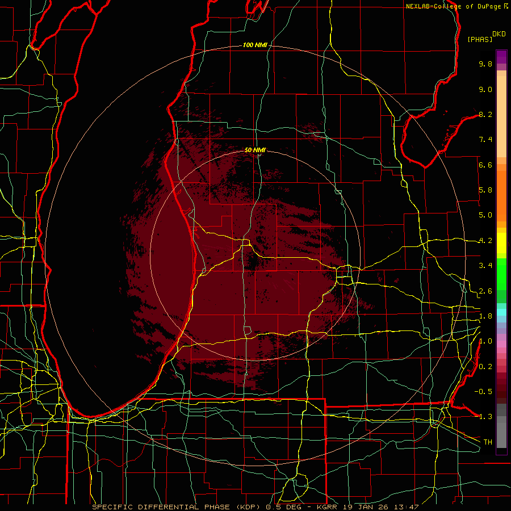Select the 4.2 value on the scale
The image size is (511, 511).
point(485,241)
